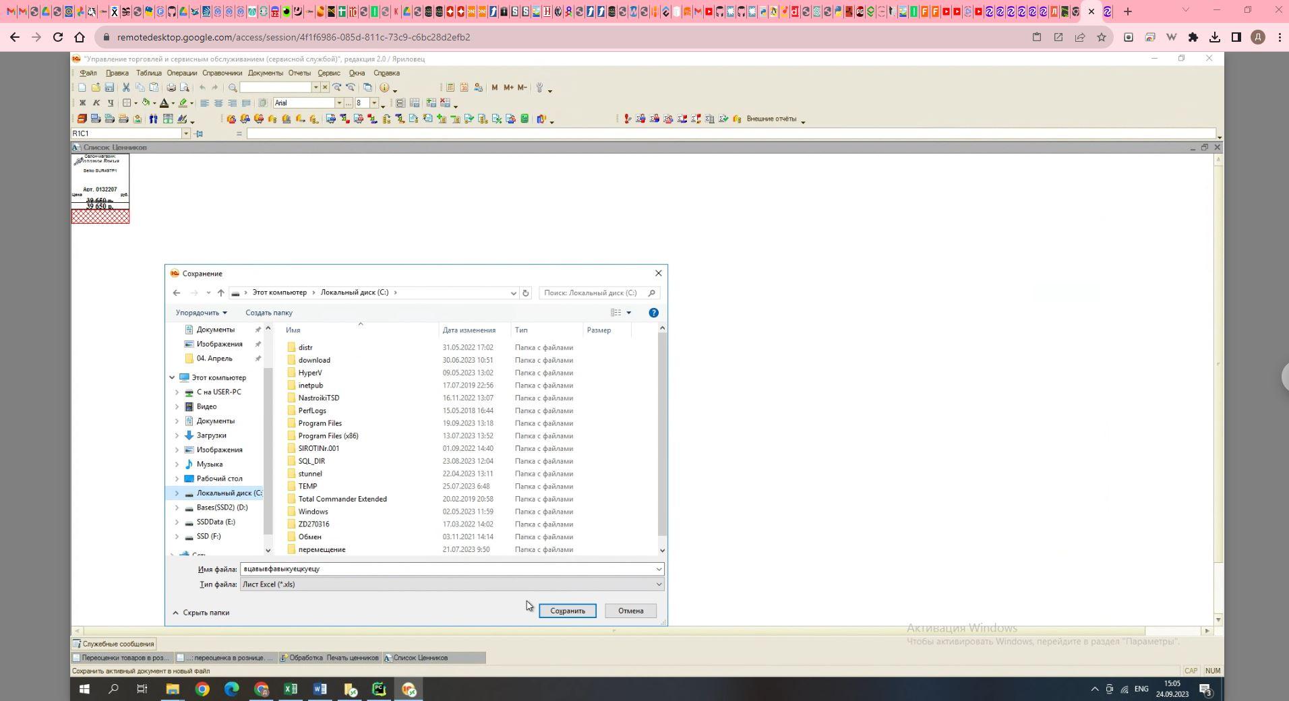1289x701 pixels.
Task: Open the Упорядочить dropdown
Action: pos(201,313)
